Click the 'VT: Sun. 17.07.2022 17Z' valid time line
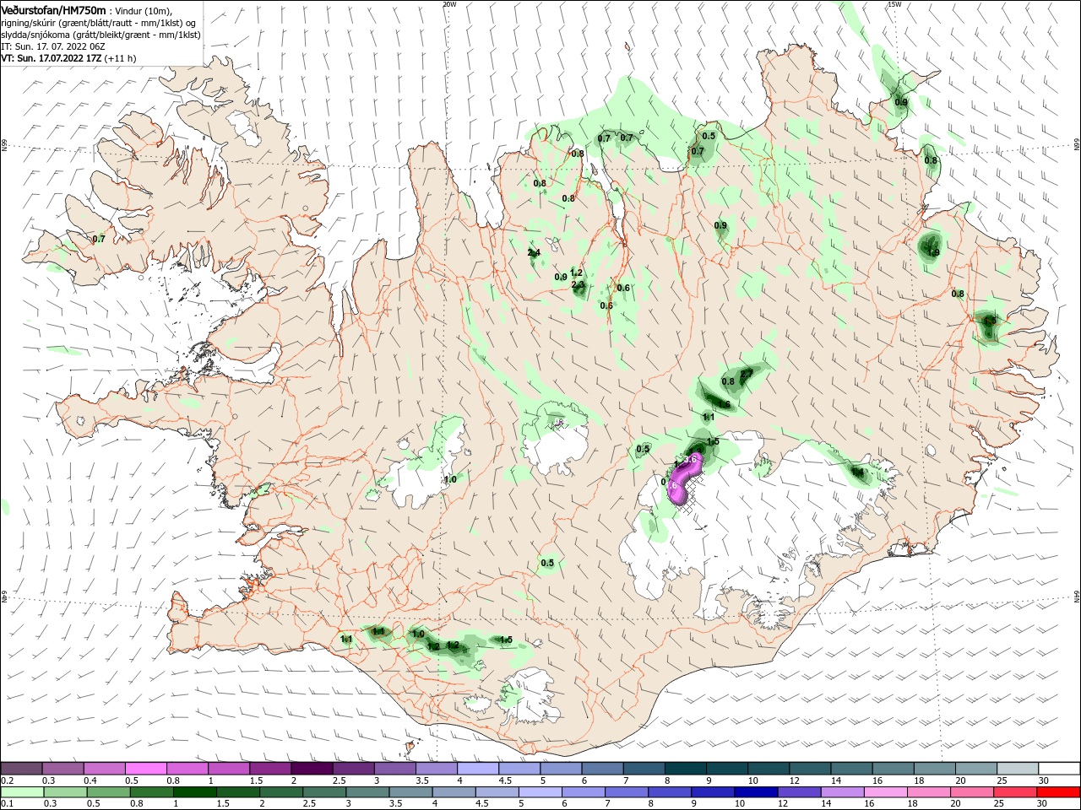Viewport: 1081px width, 810px height. pyautogui.click(x=52, y=59)
